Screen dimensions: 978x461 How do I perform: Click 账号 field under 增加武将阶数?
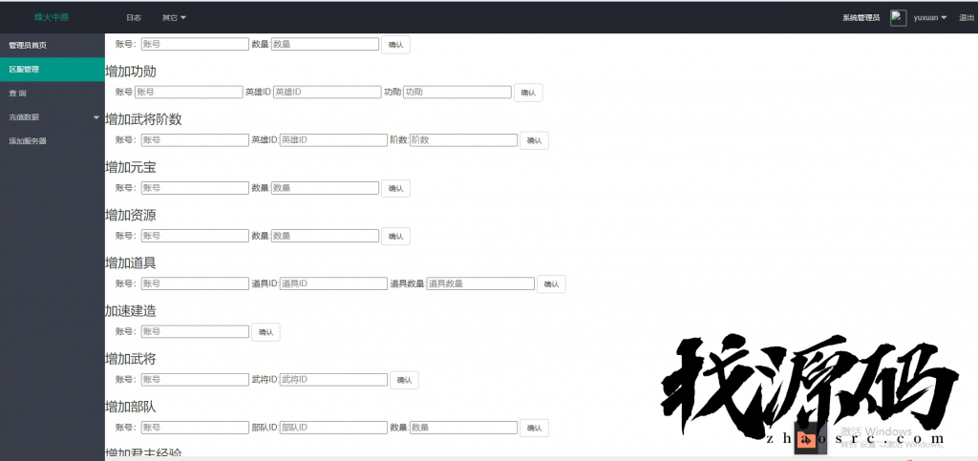click(195, 140)
